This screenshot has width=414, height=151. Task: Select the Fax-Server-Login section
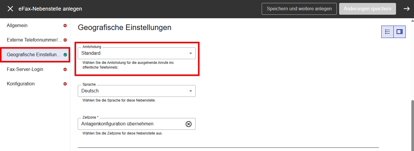(25, 69)
